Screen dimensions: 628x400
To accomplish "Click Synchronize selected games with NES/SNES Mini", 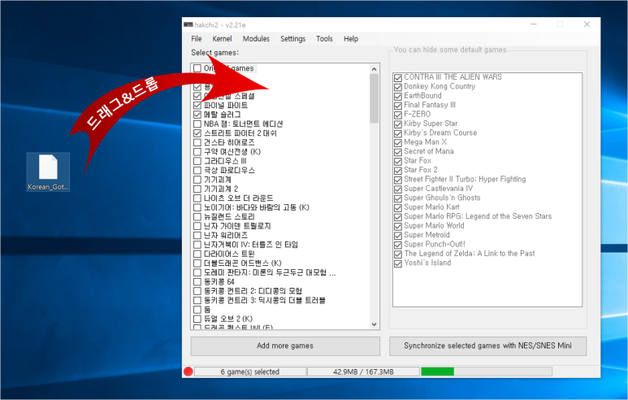I will [487, 346].
